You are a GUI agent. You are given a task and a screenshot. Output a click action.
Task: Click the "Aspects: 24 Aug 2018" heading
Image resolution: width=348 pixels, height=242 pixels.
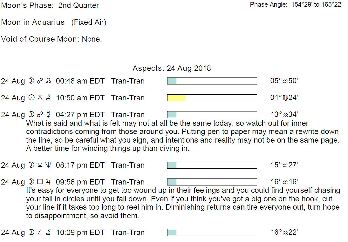click(x=172, y=69)
